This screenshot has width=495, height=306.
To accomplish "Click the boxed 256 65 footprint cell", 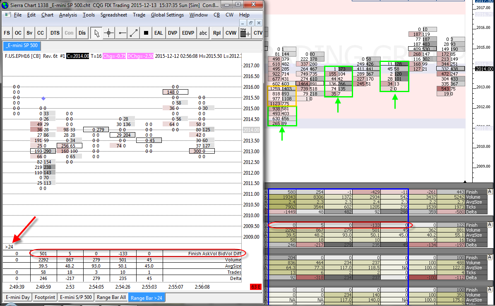I will 70,146.
